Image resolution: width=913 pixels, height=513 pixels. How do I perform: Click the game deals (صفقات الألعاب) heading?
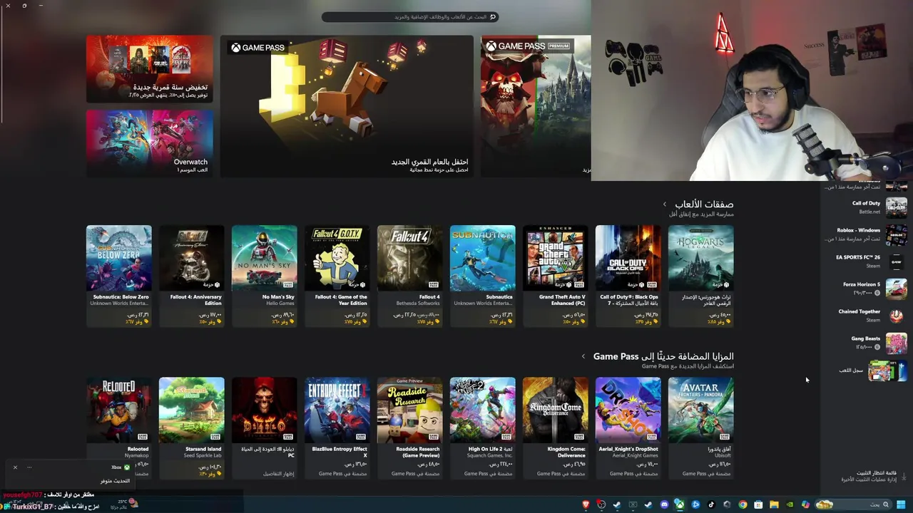[x=704, y=204]
